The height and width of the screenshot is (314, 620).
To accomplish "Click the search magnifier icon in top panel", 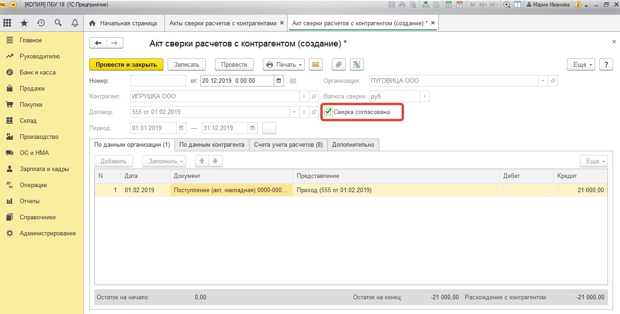I will (x=58, y=23).
